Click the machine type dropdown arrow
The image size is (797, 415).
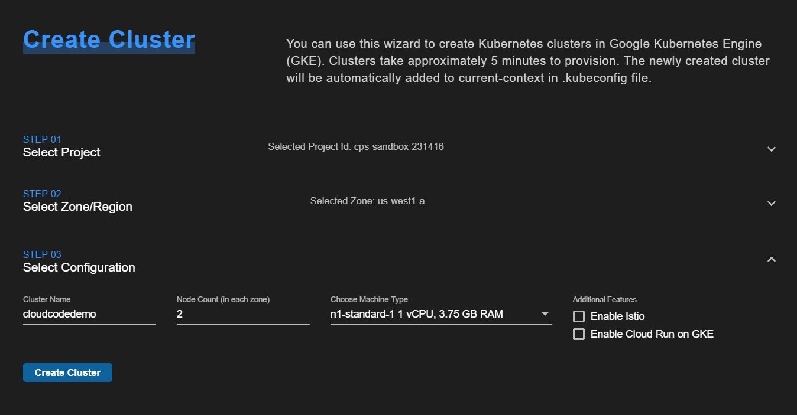point(543,313)
